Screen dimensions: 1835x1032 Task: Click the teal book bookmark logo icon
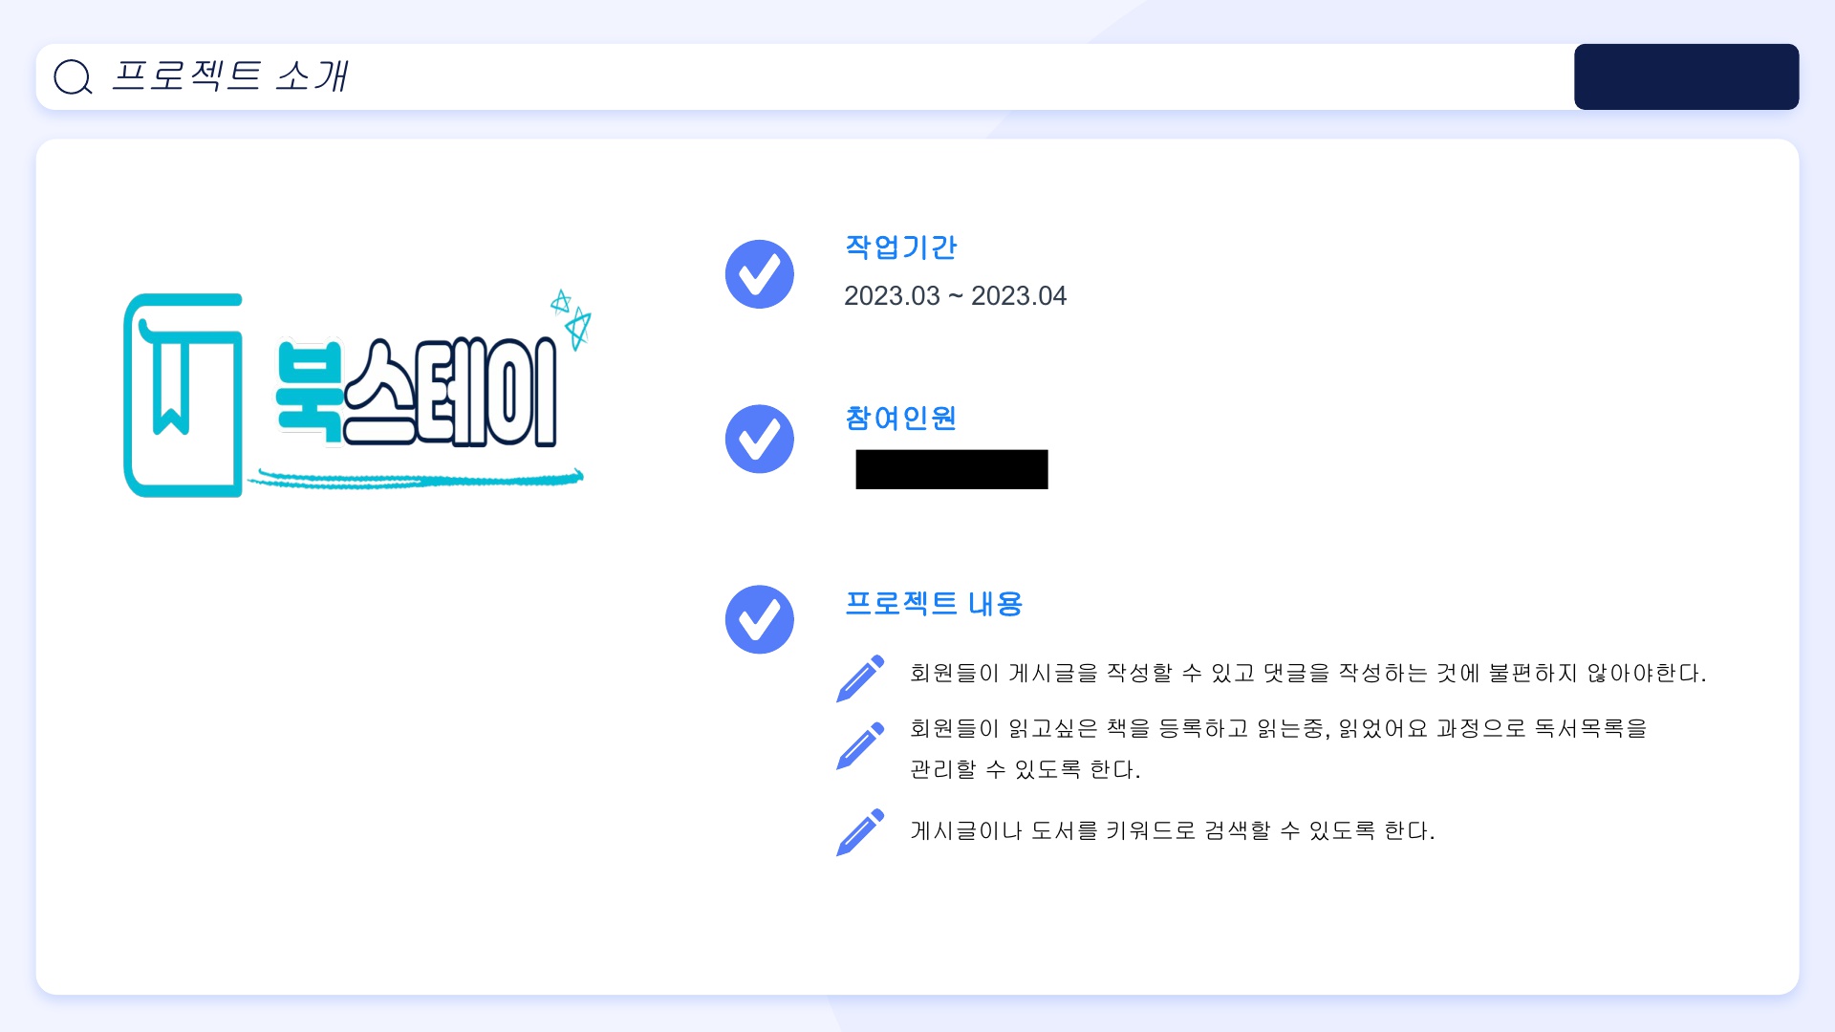click(183, 396)
